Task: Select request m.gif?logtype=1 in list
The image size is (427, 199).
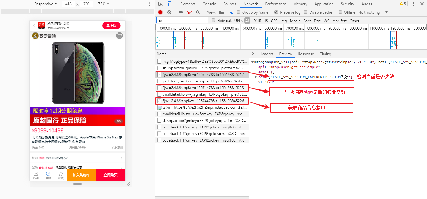Action: click(x=202, y=61)
